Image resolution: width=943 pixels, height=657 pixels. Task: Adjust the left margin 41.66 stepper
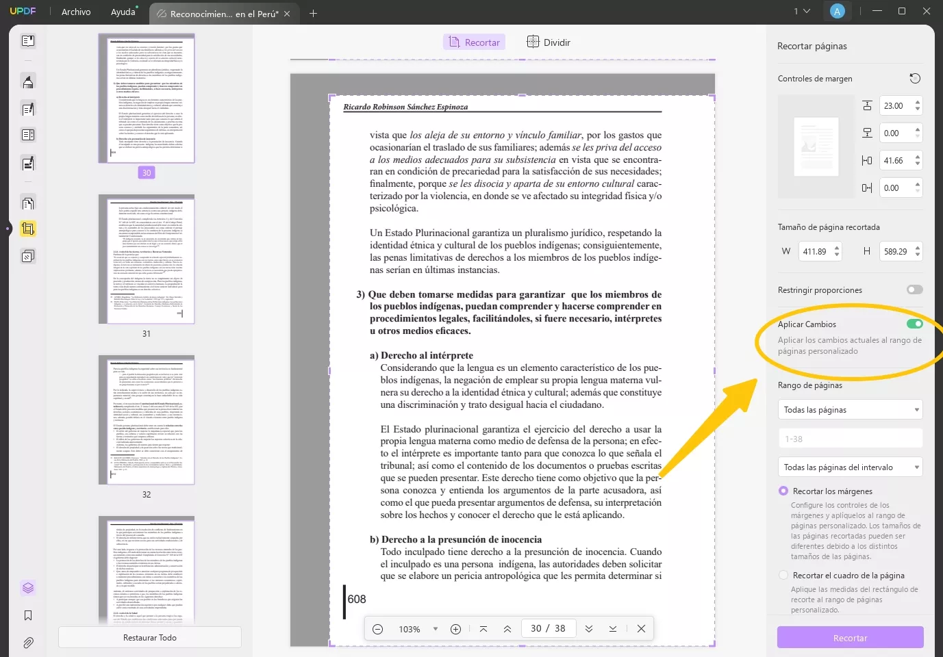pos(918,160)
